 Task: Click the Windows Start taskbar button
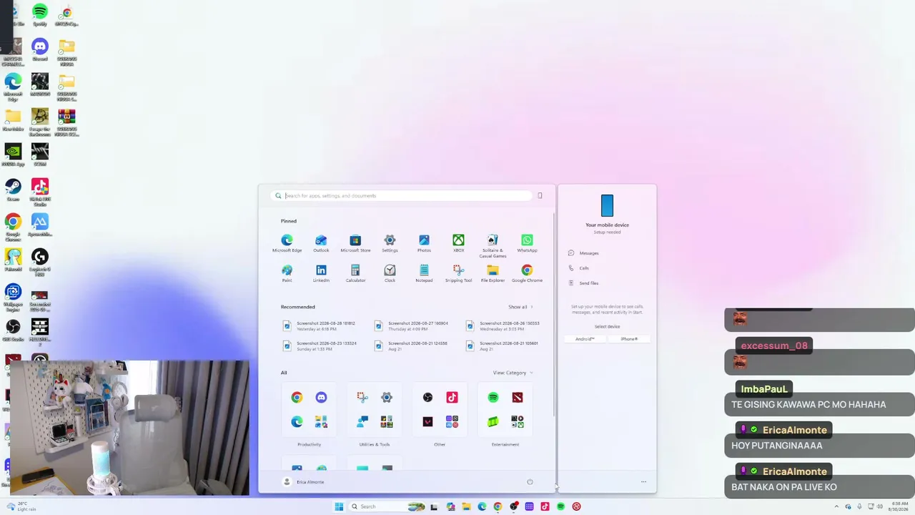tap(339, 506)
